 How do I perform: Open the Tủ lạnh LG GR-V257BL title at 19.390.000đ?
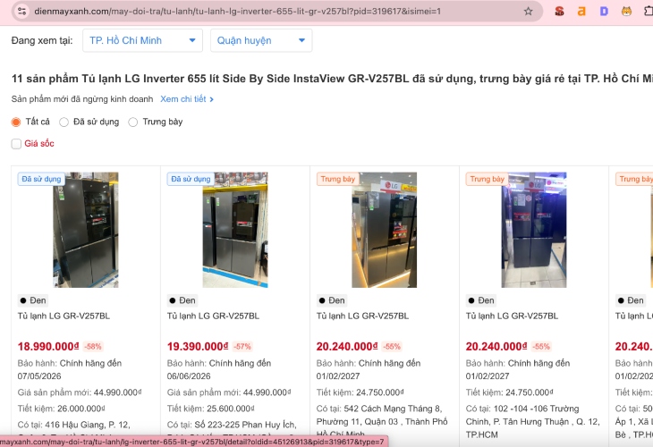coord(213,316)
